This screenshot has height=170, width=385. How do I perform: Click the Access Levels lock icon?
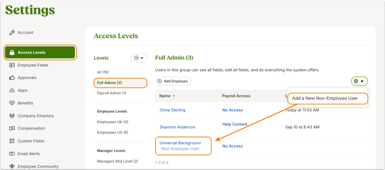(12, 53)
